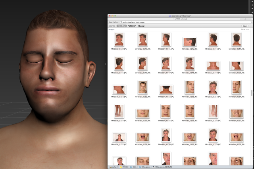Open the STOCK folder in the path bar
Viewport: 254px width, 169px height.
click(x=124, y=167)
